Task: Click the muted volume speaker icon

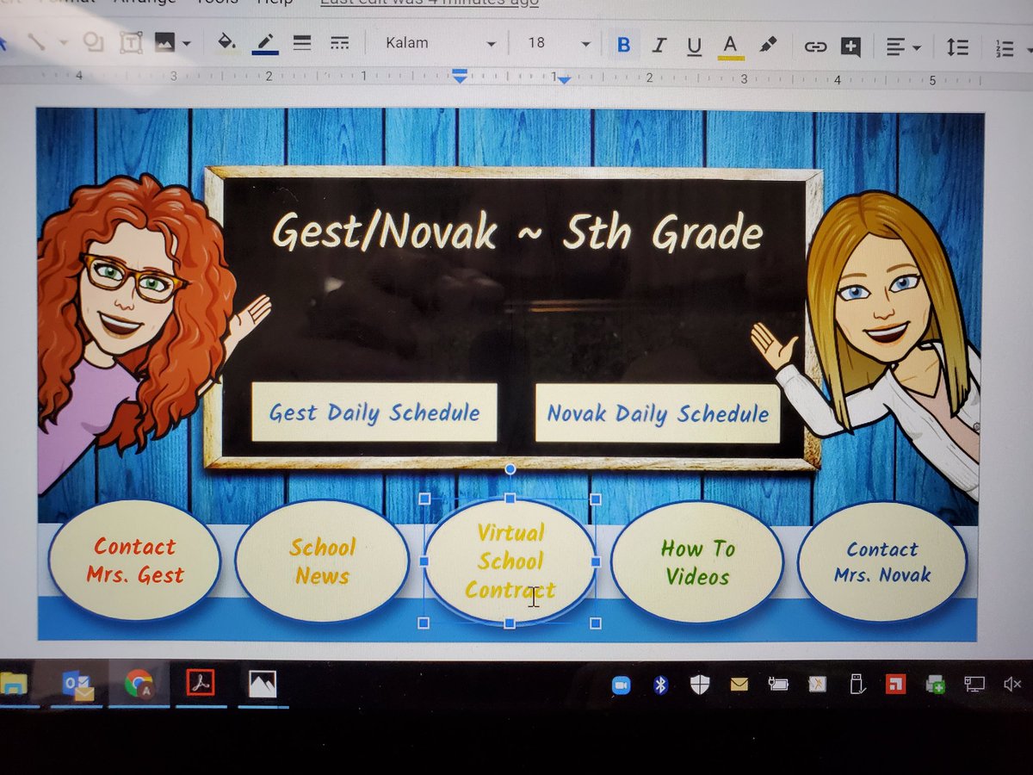Action: (1013, 685)
